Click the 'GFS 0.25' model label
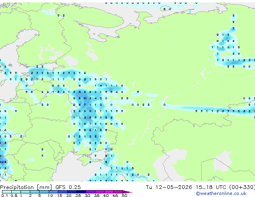Image resolution: width=255 pixels, height=197 pixels. (x=68, y=187)
